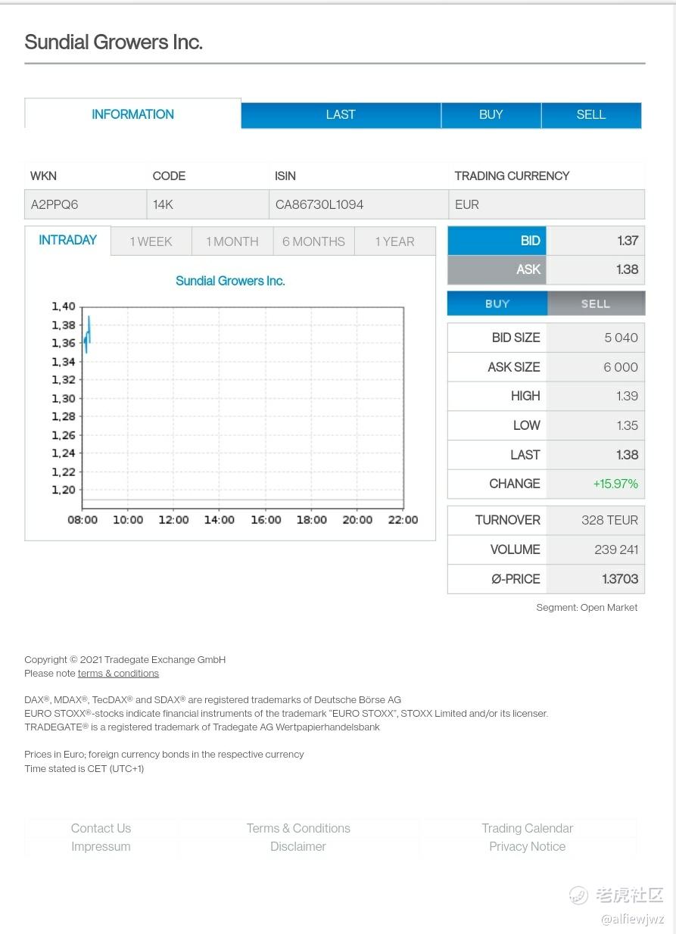Switch to the LAST tab

point(341,115)
